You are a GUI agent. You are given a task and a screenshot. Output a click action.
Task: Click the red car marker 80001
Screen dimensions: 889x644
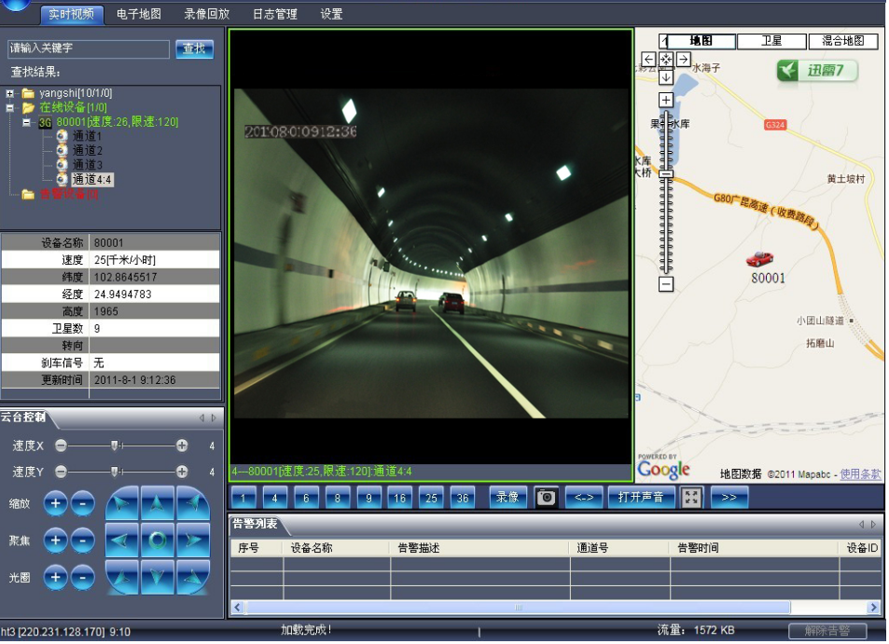point(760,259)
